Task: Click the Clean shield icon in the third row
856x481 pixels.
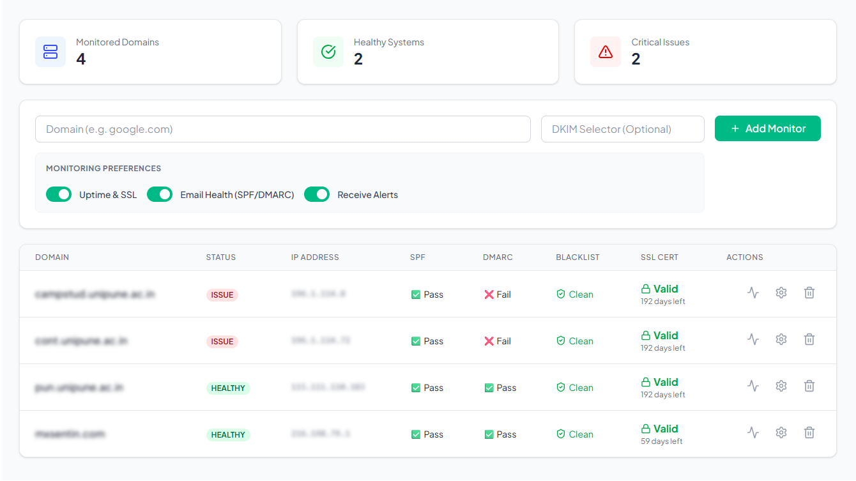Action: click(x=560, y=387)
